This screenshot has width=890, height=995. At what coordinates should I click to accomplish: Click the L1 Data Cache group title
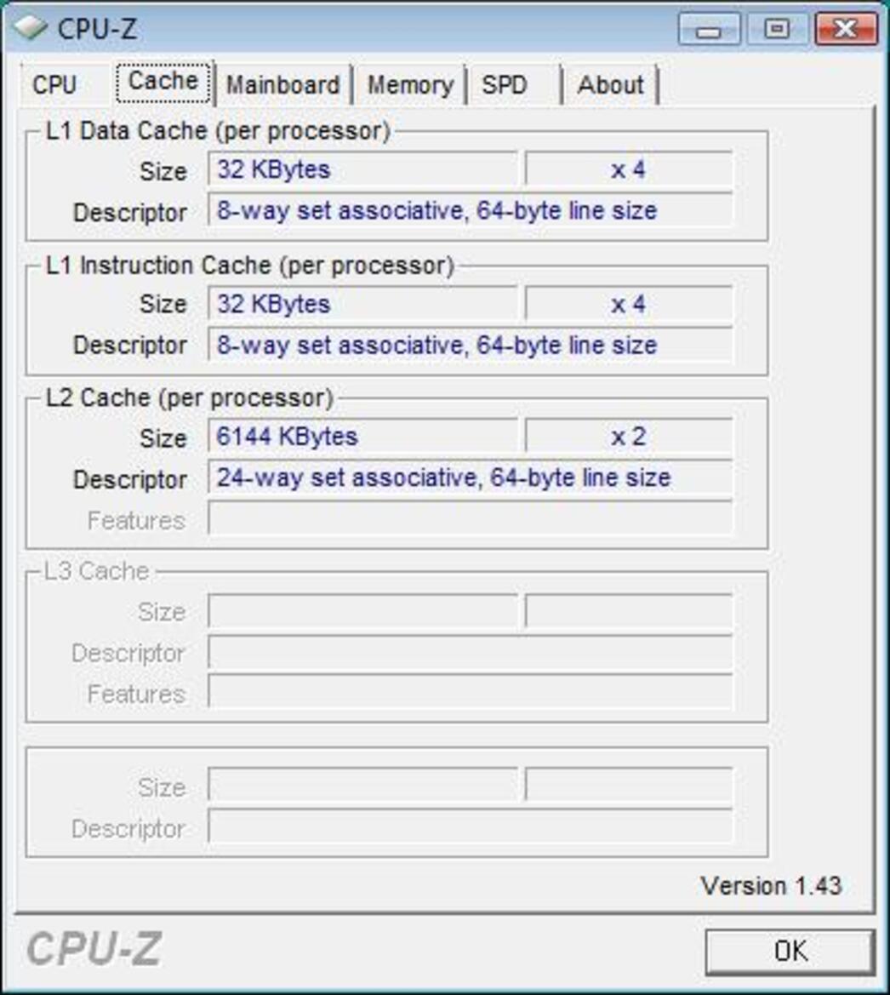[x=218, y=131]
